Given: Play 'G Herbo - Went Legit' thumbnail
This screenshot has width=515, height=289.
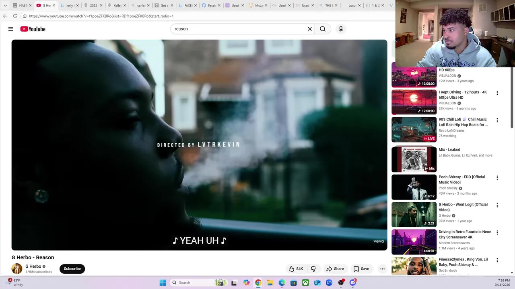Looking at the screenshot, I should pyautogui.click(x=414, y=214).
